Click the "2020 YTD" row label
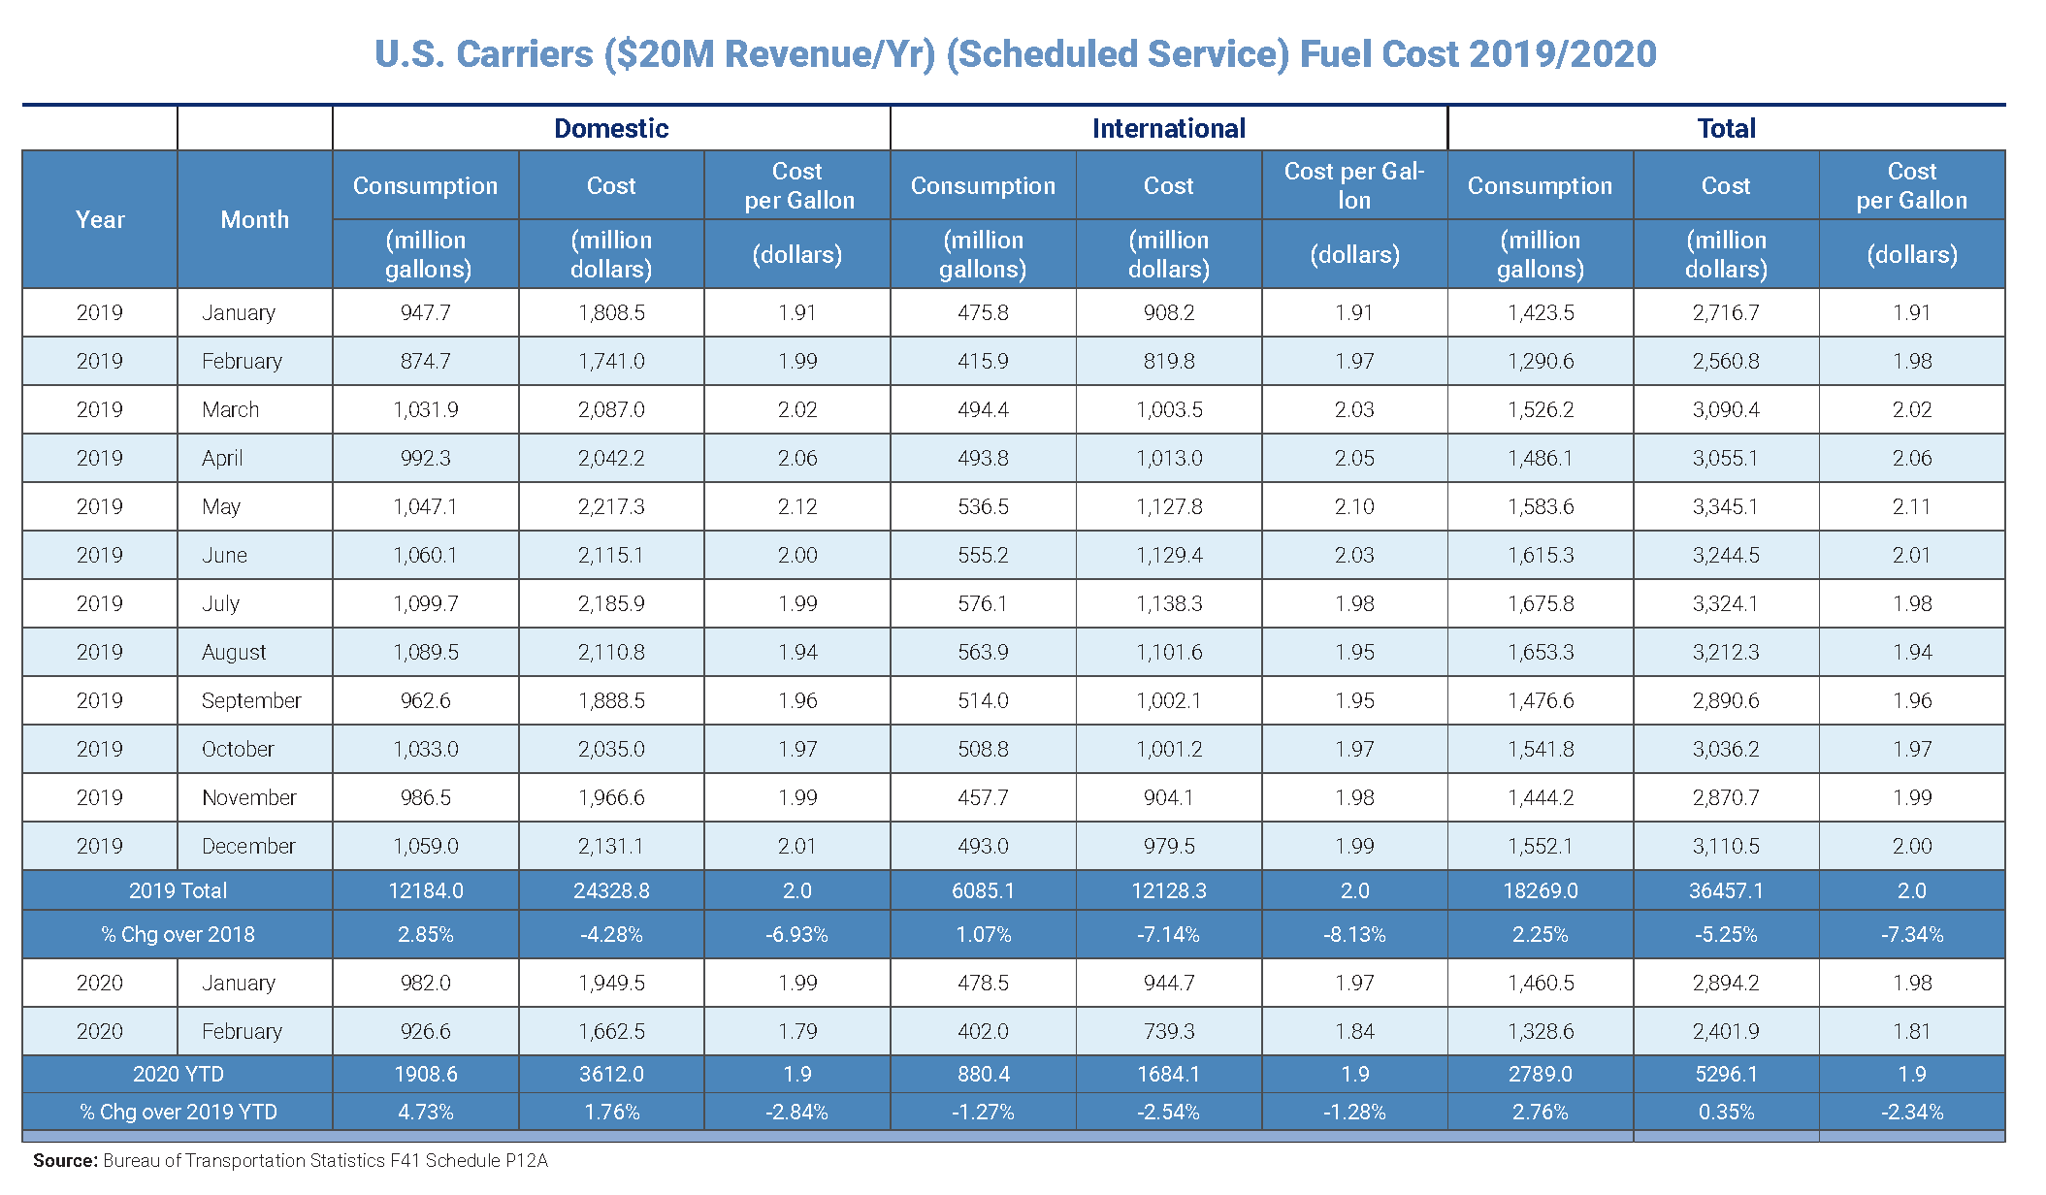Screen dimensions: 2046x1195 [x=178, y=1074]
